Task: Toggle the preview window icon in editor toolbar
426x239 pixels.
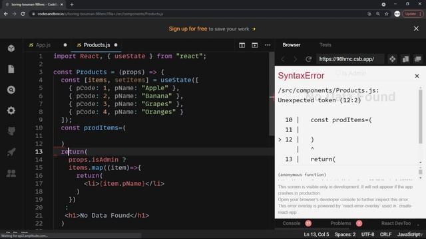Action: [254, 45]
